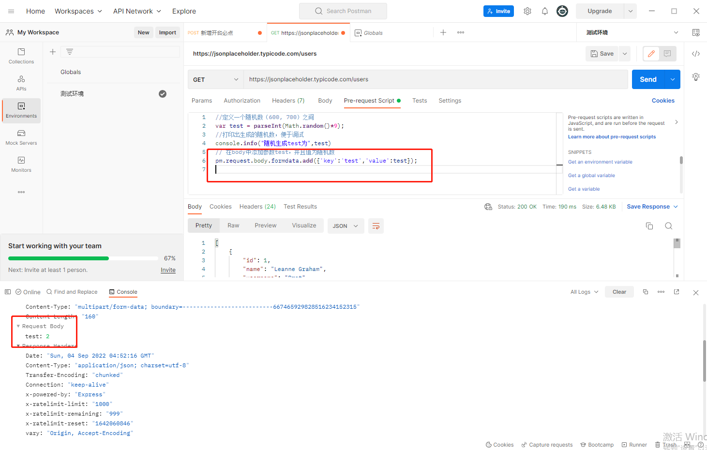
Task: Switch to Tests tab
Action: point(420,101)
